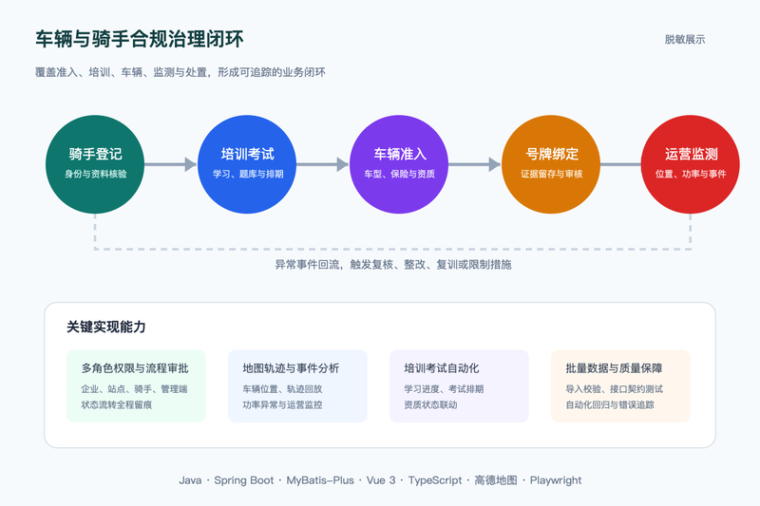Select the blue 培训考试 circle node
Screen dimensions: 760x506
247,164
